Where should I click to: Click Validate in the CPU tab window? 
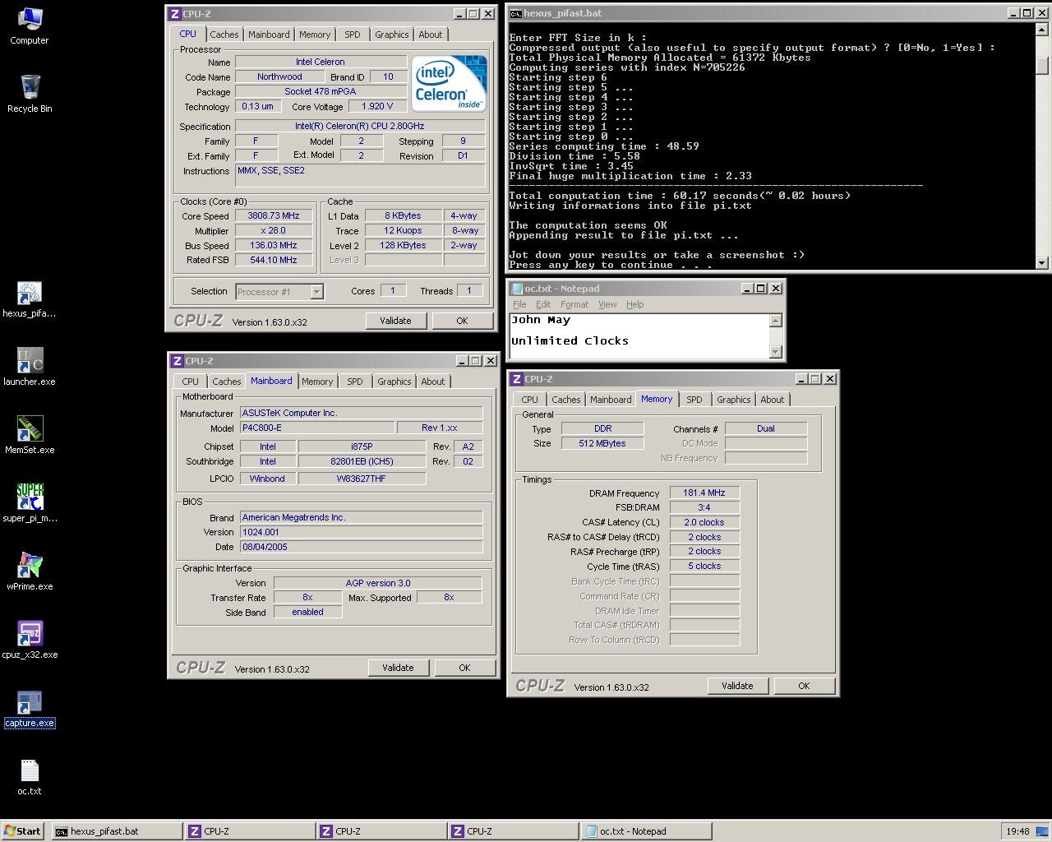395,321
